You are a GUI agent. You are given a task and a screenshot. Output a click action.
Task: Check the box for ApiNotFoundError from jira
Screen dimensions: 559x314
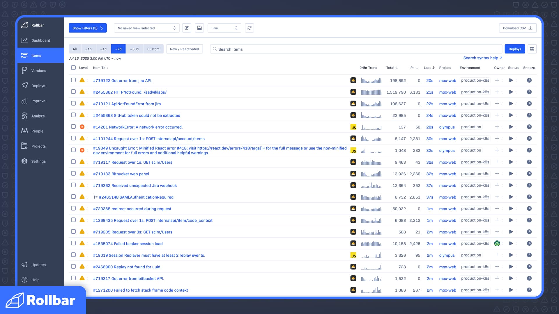tap(73, 104)
